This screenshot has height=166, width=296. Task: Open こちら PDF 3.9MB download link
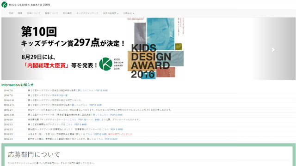112,130
